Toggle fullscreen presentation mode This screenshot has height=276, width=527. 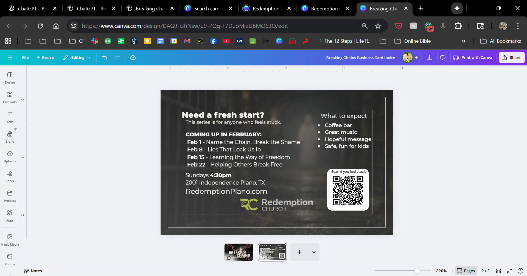click(509, 271)
